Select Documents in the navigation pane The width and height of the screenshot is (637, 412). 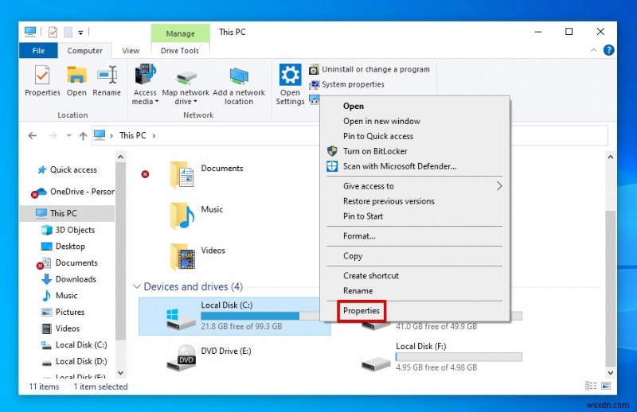tap(76, 262)
